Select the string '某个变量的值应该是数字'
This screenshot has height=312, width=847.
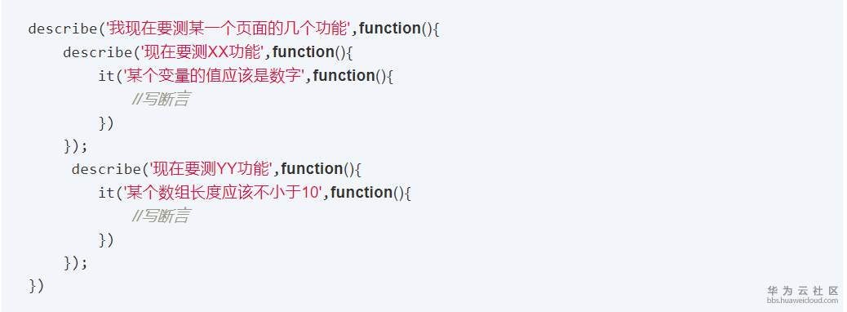tap(214, 76)
